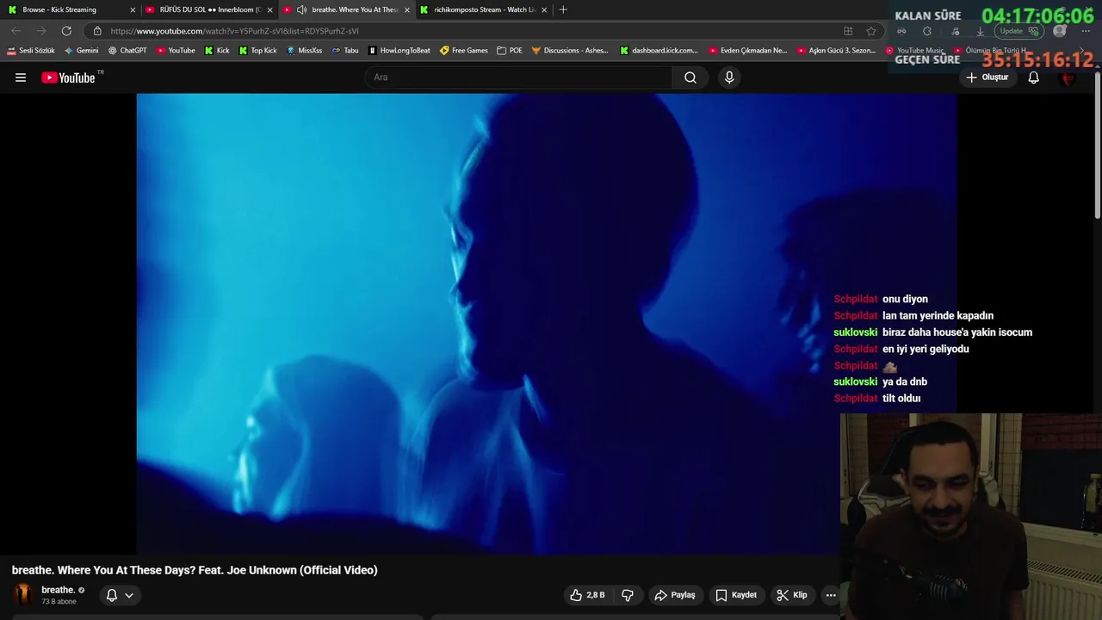Open the Aşkın Gücü 3. Sezon bookmark
1102x620 pixels.
[836, 51]
